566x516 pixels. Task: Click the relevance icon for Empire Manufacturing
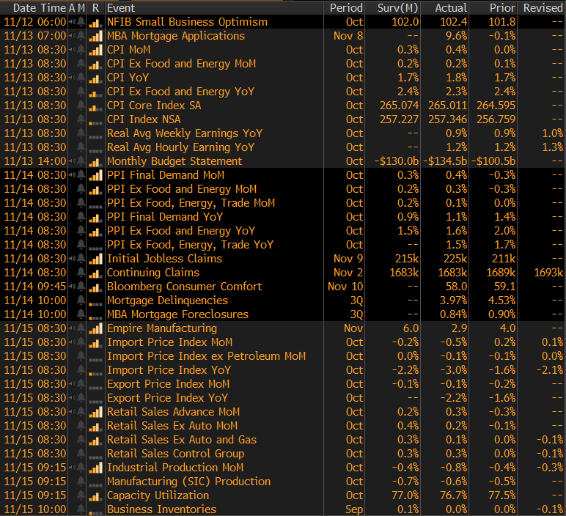click(95, 328)
